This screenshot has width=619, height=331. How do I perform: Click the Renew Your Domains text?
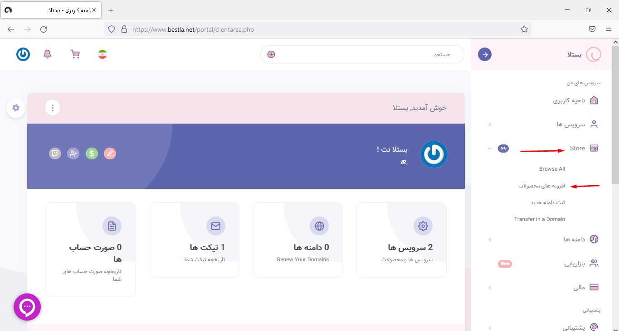pos(303,259)
